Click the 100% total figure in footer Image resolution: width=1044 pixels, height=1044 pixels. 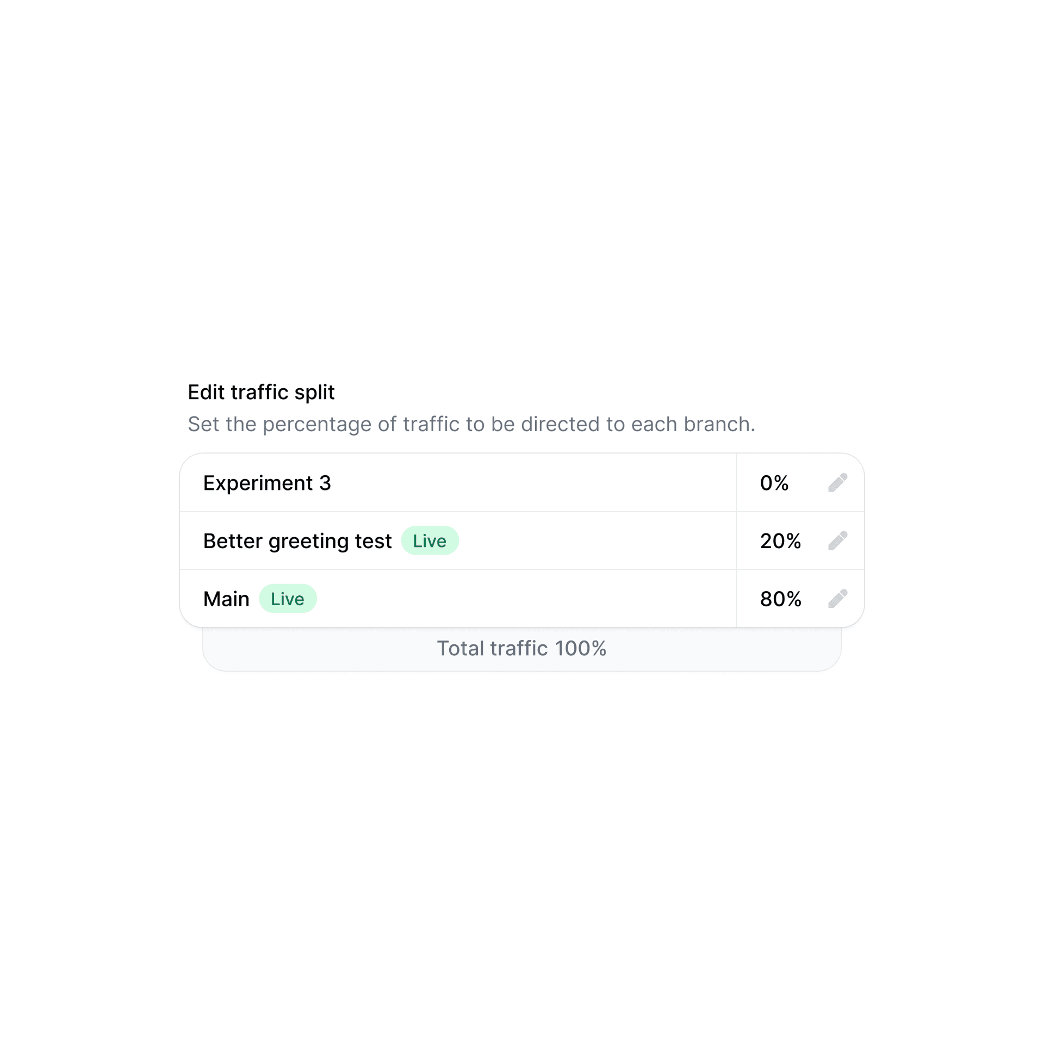pyautogui.click(x=581, y=648)
